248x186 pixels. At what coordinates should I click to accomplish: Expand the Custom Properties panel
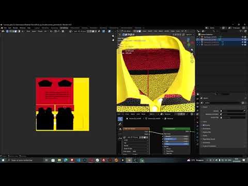[x=209, y=146]
